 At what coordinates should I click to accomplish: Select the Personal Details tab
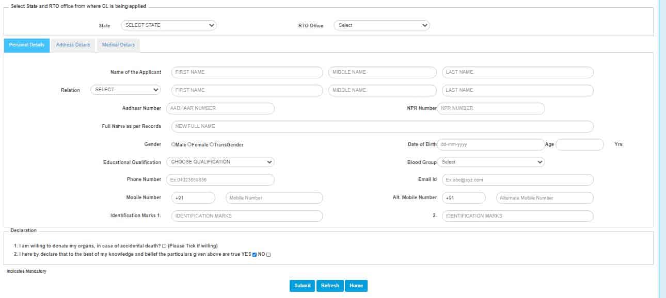click(x=27, y=45)
